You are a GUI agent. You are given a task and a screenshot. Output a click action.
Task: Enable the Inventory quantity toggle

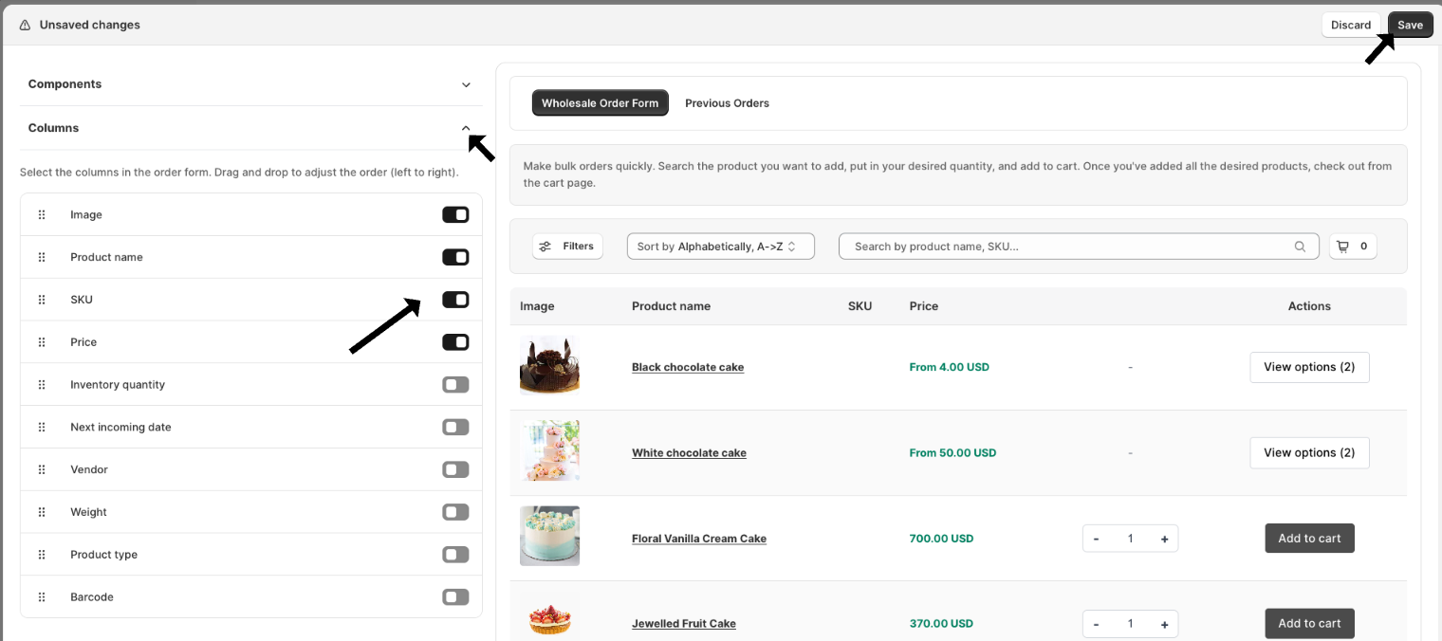455,385
